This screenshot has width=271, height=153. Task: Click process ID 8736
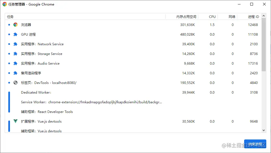coord(254,54)
